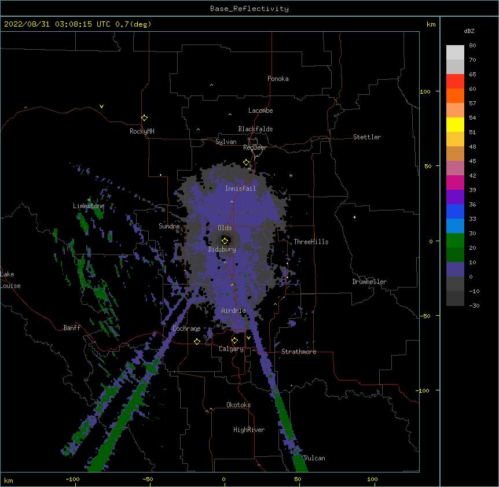The height and width of the screenshot is (487, 499).
Task: Select the bright green 20-30 dBZ swatch
Action: point(455,241)
